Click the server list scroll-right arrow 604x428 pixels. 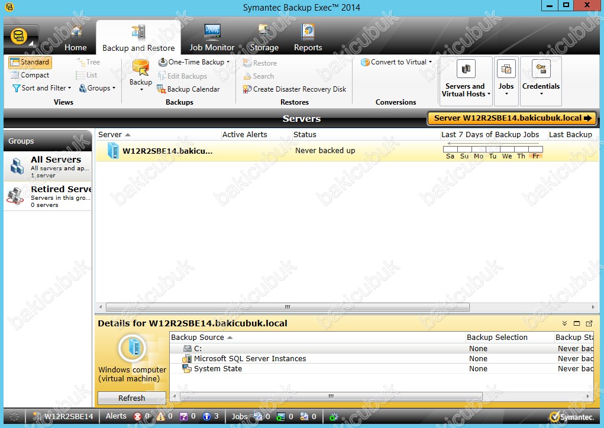(593, 307)
